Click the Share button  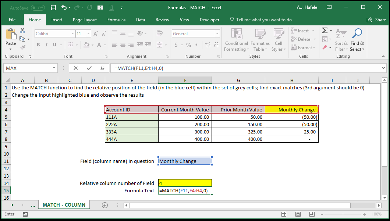pos(376,20)
